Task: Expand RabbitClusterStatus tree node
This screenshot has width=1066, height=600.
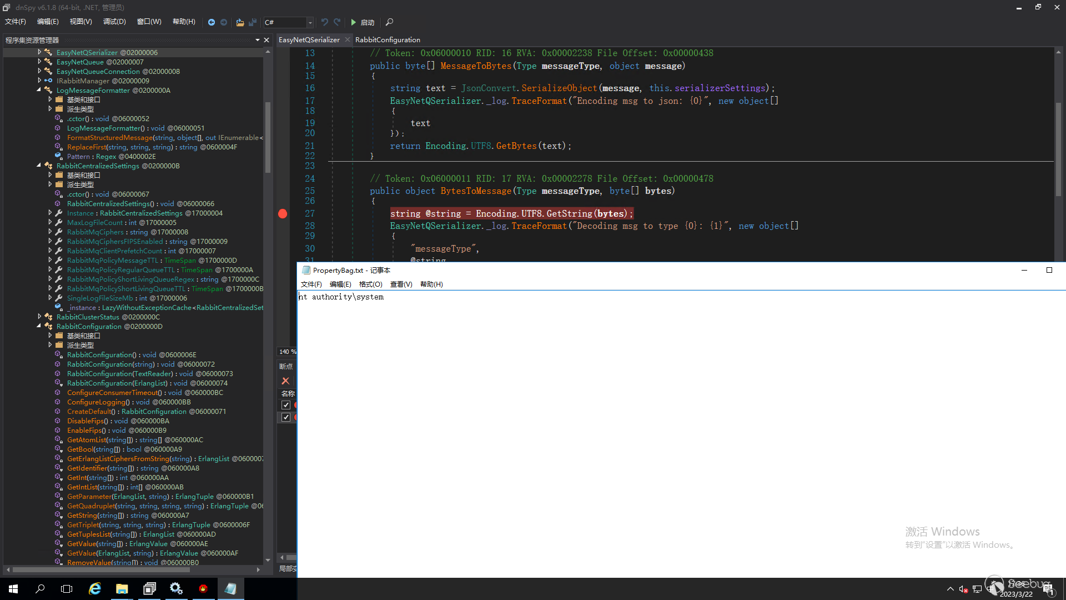Action: click(39, 317)
